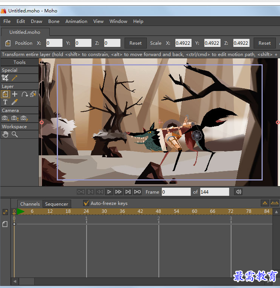Select the Zoom Workspace magnifier tool
This screenshot has width=280, height=288.
click(15, 135)
